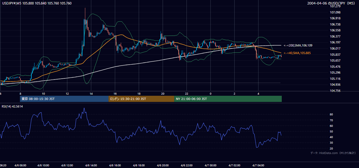
Task: Click price level 105.476 on the axis
Action: point(335,67)
